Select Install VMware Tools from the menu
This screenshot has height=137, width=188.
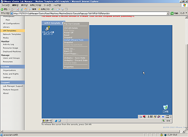pyautogui.click(x=74, y=40)
